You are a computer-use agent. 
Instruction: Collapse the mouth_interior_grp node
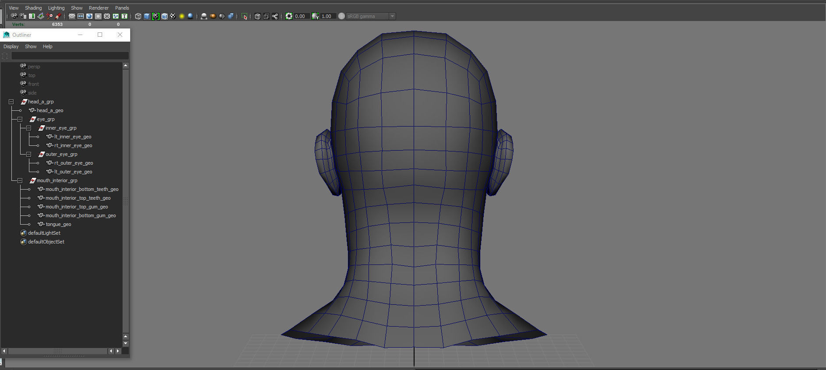tap(20, 180)
